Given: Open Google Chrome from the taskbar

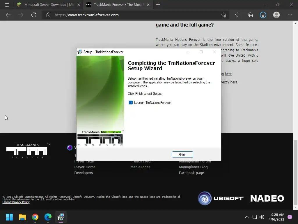Looking at the screenshot, I should point(35,217).
